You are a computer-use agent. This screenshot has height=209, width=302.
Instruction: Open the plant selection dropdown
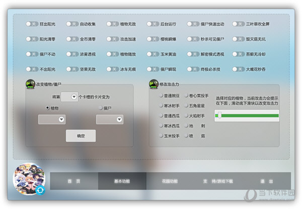point(52,120)
